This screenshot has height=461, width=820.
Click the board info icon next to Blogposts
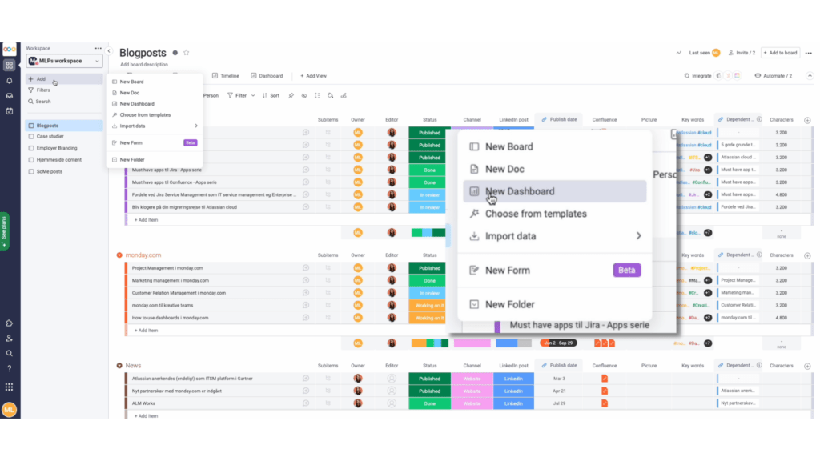pos(175,53)
